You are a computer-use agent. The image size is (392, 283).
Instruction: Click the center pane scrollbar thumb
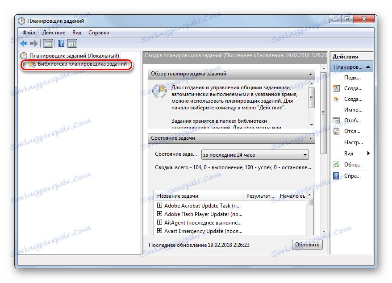[324, 113]
